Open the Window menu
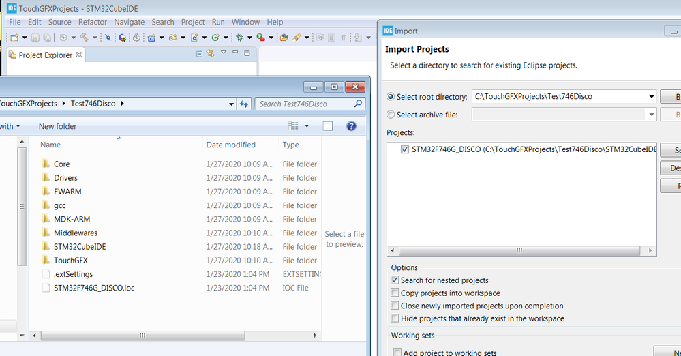 (x=245, y=22)
